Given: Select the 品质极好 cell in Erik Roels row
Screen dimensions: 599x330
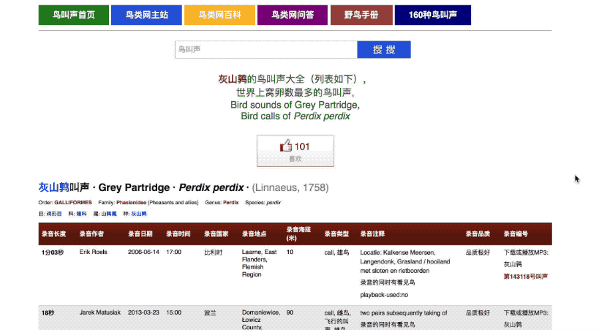Looking at the screenshot, I should [x=477, y=252].
